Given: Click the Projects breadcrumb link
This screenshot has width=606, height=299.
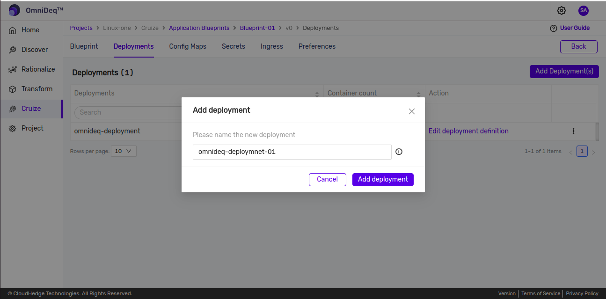Looking at the screenshot, I should pyautogui.click(x=81, y=28).
